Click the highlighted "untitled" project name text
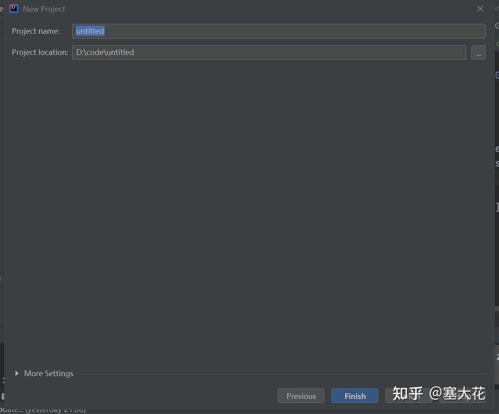Screen dimensions: 499x414 [90, 31]
